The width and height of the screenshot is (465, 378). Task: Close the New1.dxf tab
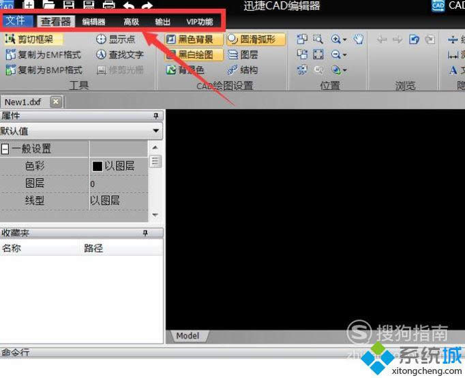click(x=56, y=101)
